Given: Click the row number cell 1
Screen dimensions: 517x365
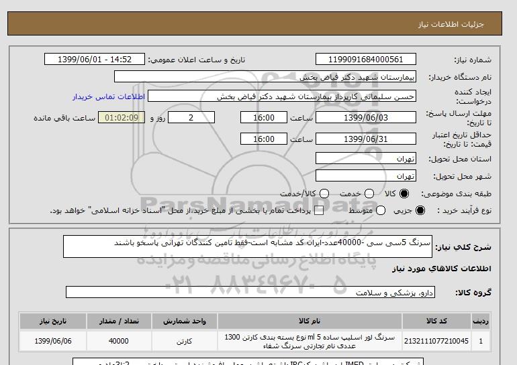Looking at the screenshot, I should click(x=480, y=341).
